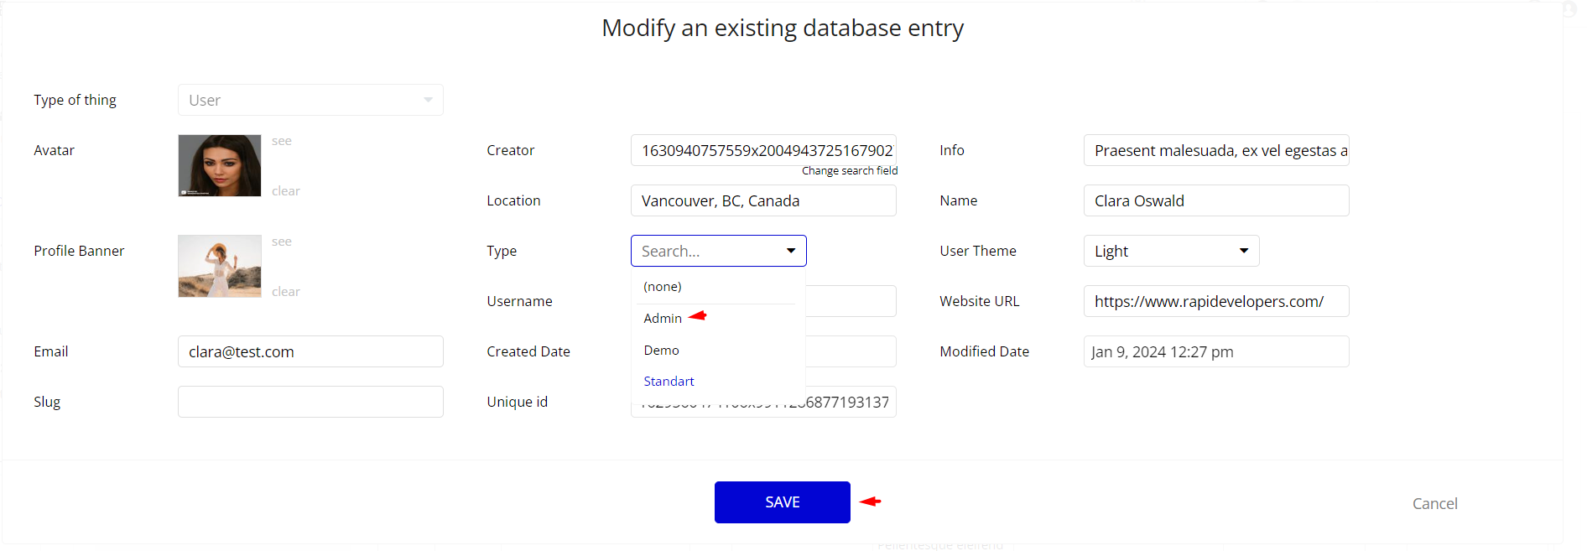Choose the Demo option in Type list
The height and width of the screenshot is (551, 1587).
coord(661,350)
